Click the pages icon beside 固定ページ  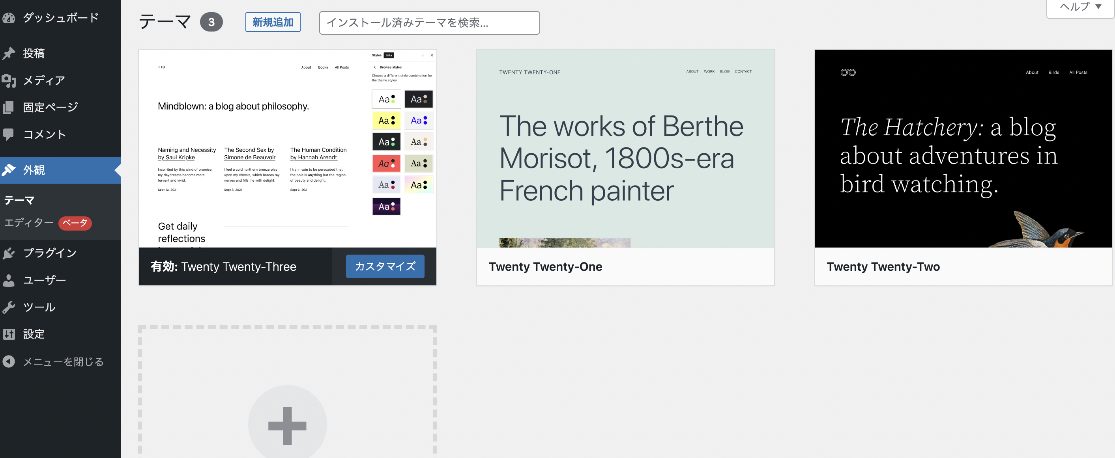(9, 107)
